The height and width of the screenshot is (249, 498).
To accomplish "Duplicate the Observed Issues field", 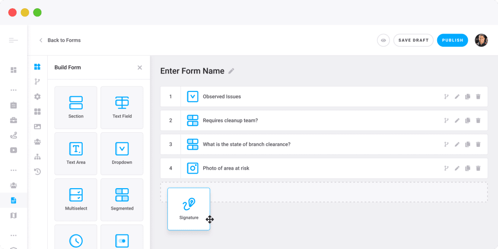I will (467, 97).
